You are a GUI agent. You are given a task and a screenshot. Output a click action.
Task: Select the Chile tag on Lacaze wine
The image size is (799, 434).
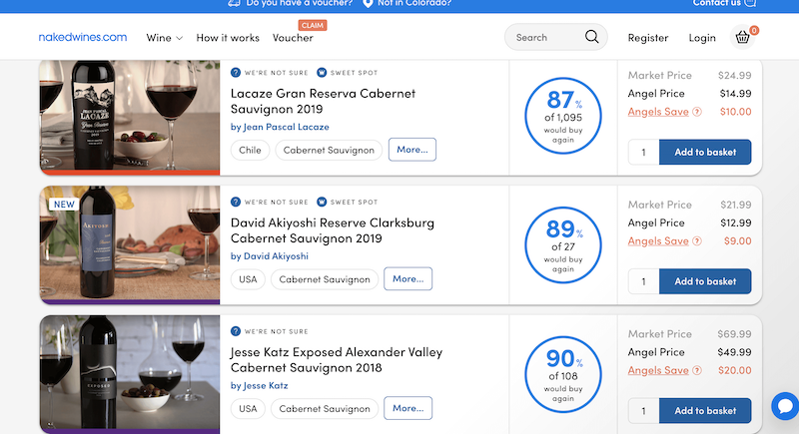(250, 151)
